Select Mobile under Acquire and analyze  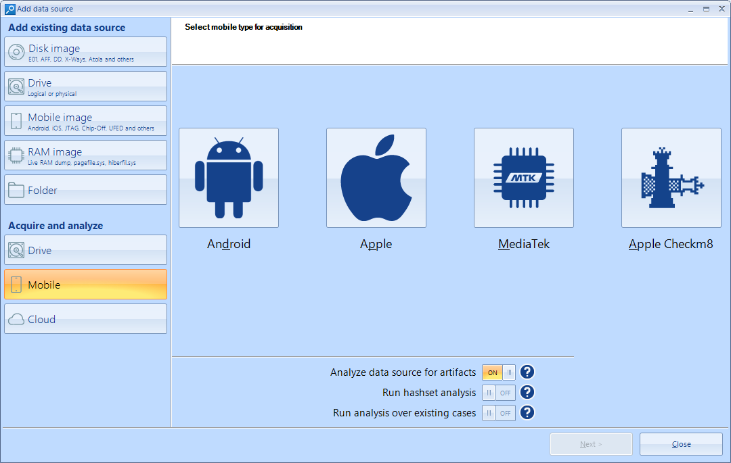click(x=86, y=285)
